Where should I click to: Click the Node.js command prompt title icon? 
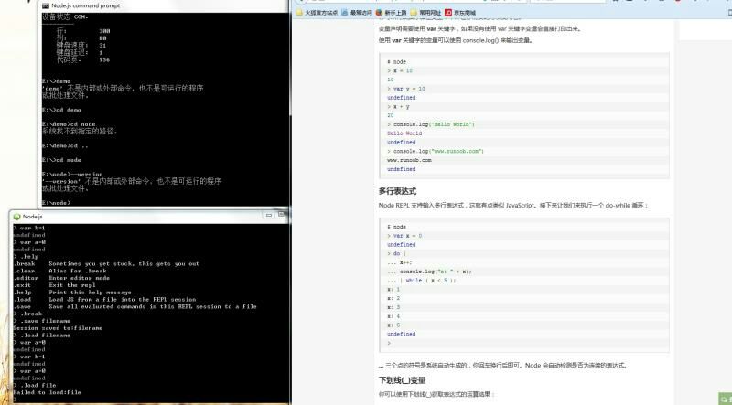(45, 5)
